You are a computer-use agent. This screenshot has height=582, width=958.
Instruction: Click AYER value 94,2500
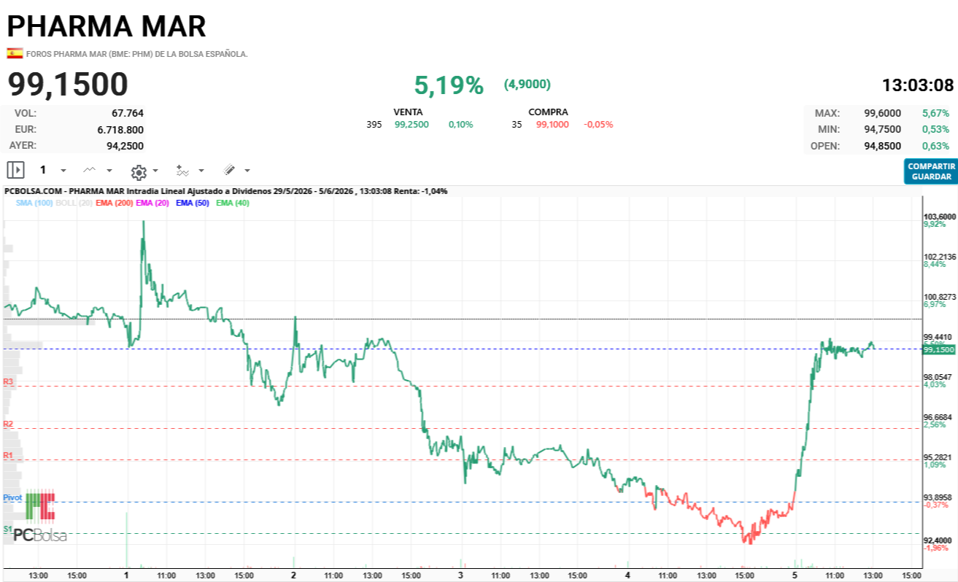point(125,145)
